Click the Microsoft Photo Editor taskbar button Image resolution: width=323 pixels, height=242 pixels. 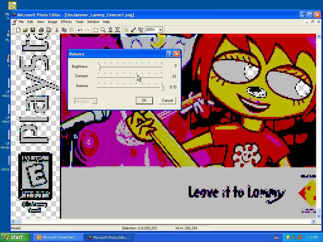pyautogui.click(x=109, y=238)
